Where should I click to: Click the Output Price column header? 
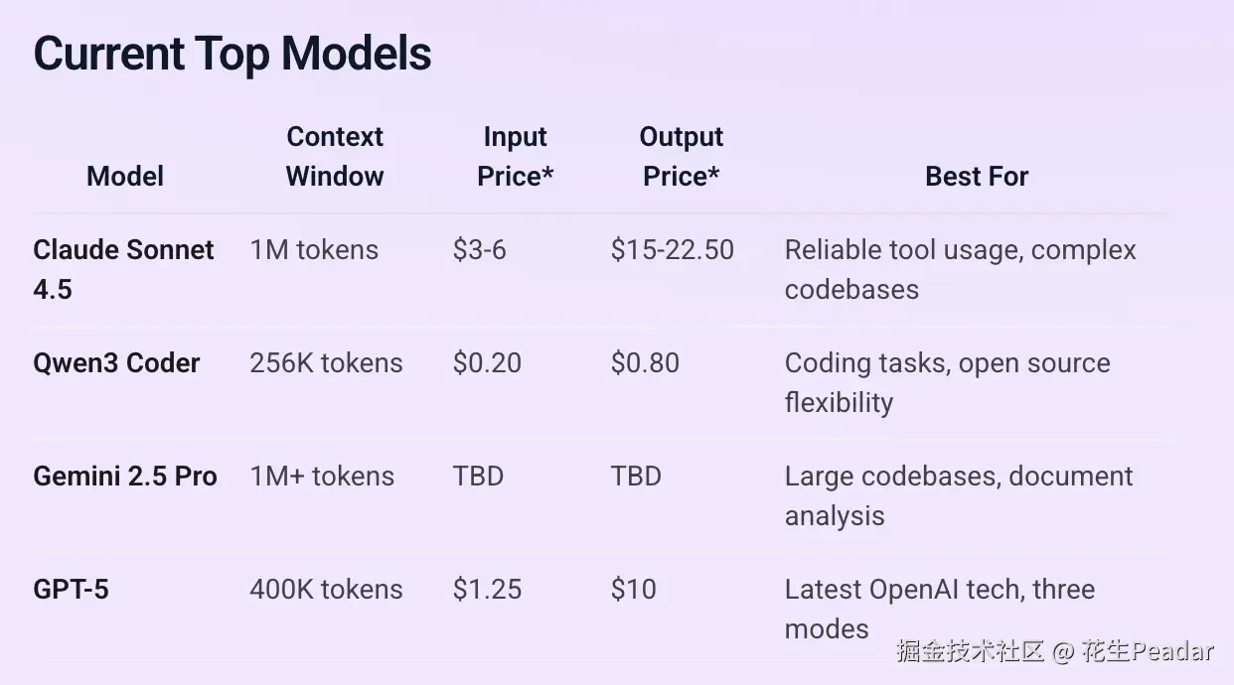[x=681, y=157]
